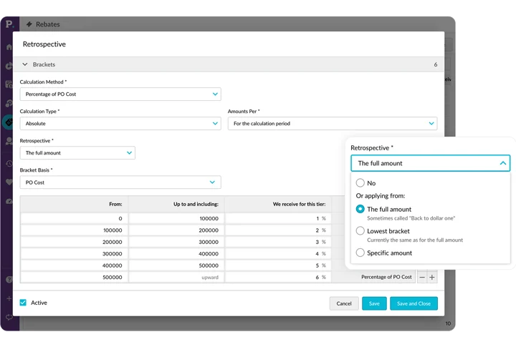Click From cell with value 200000
516x347 pixels.
75,242
